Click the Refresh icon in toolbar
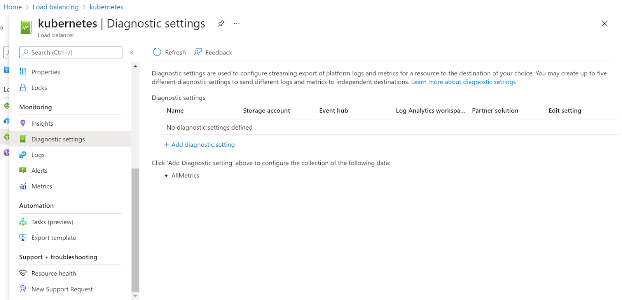This screenshot has height=300, width=622. point(157,52)
